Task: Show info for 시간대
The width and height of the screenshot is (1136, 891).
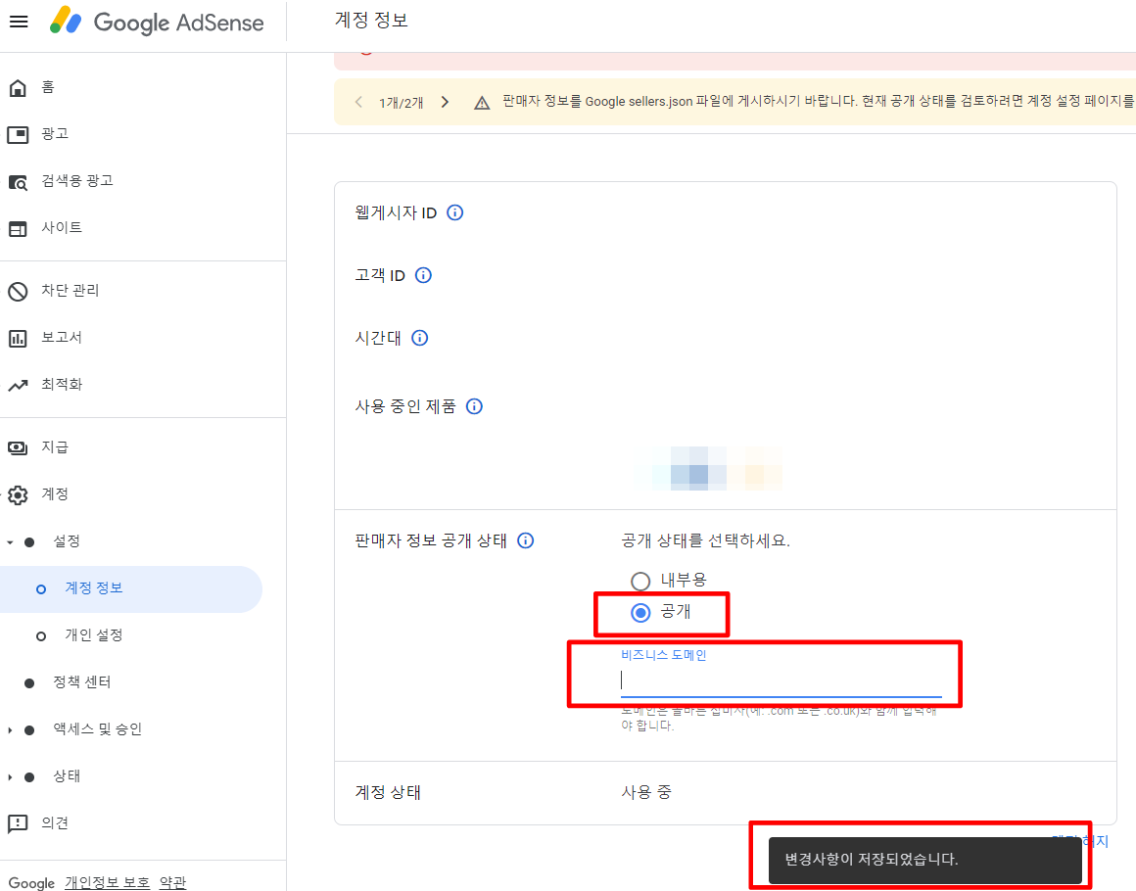Action: 419,338
